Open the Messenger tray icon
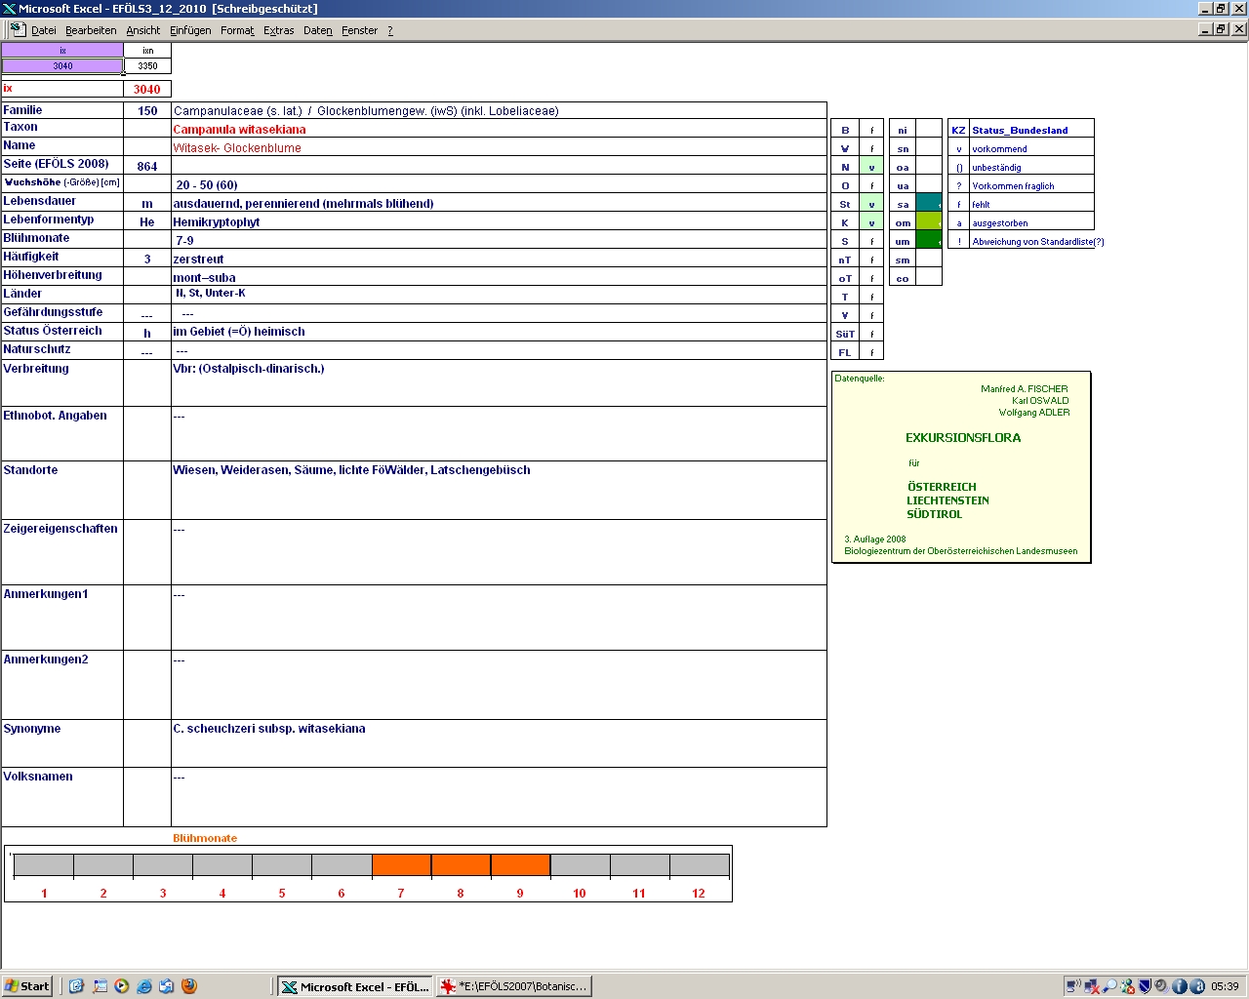Image resolution: width=1249 pixels, height=999 pixels. point(1127,986)
